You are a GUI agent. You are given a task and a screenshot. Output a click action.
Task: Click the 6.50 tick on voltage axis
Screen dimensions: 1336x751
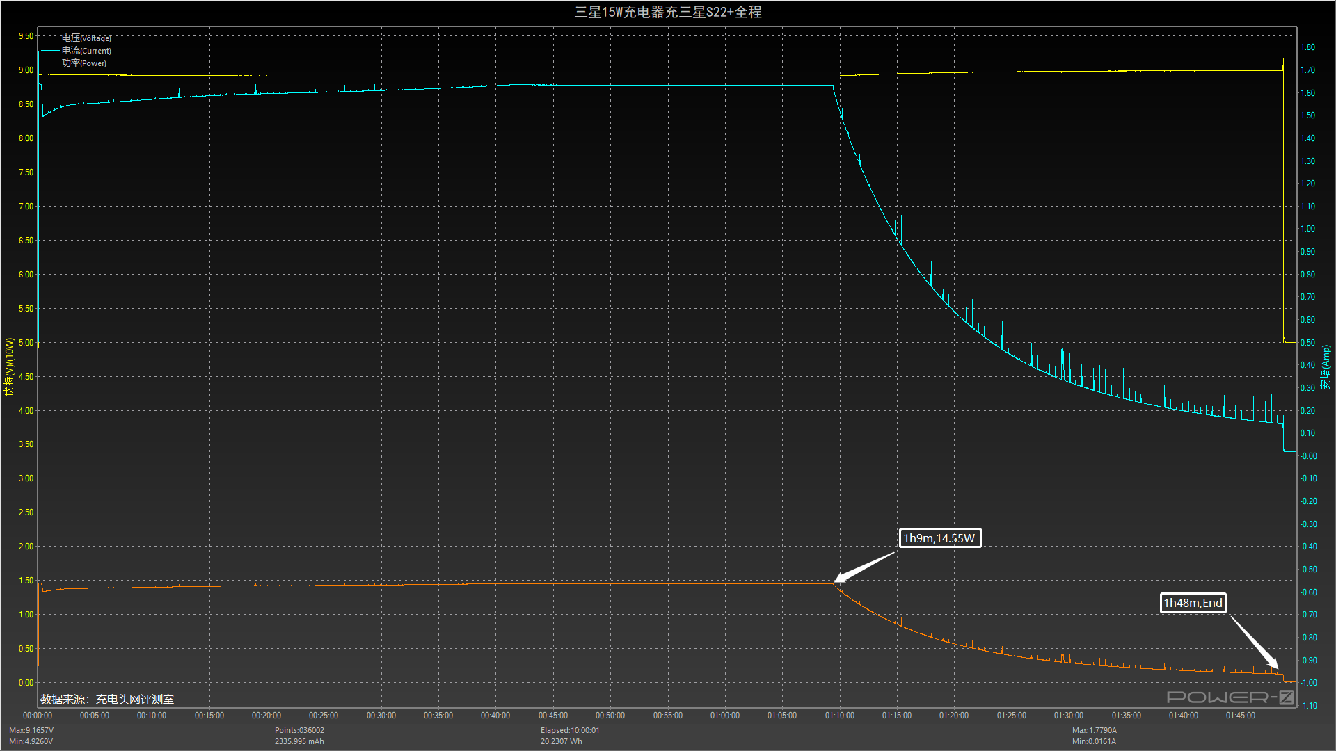click(26, 241)
